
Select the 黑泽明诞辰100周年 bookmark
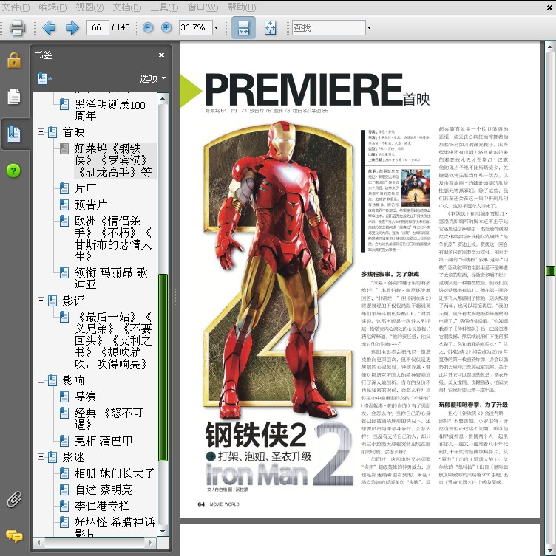110,110
